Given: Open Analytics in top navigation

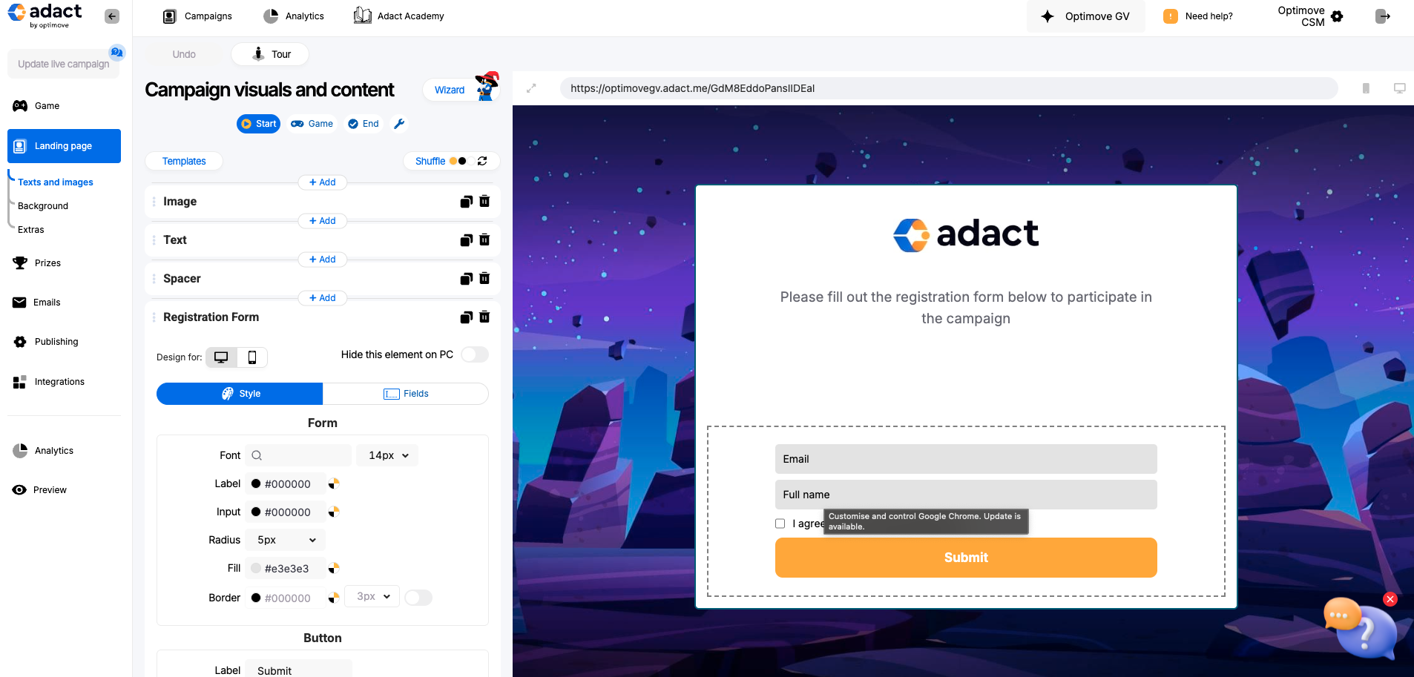Looking at the screenshot, I should (x=294, y=16).
